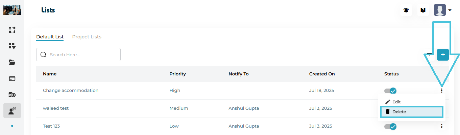Click the company logo thumbnail

tap(12, 10)
